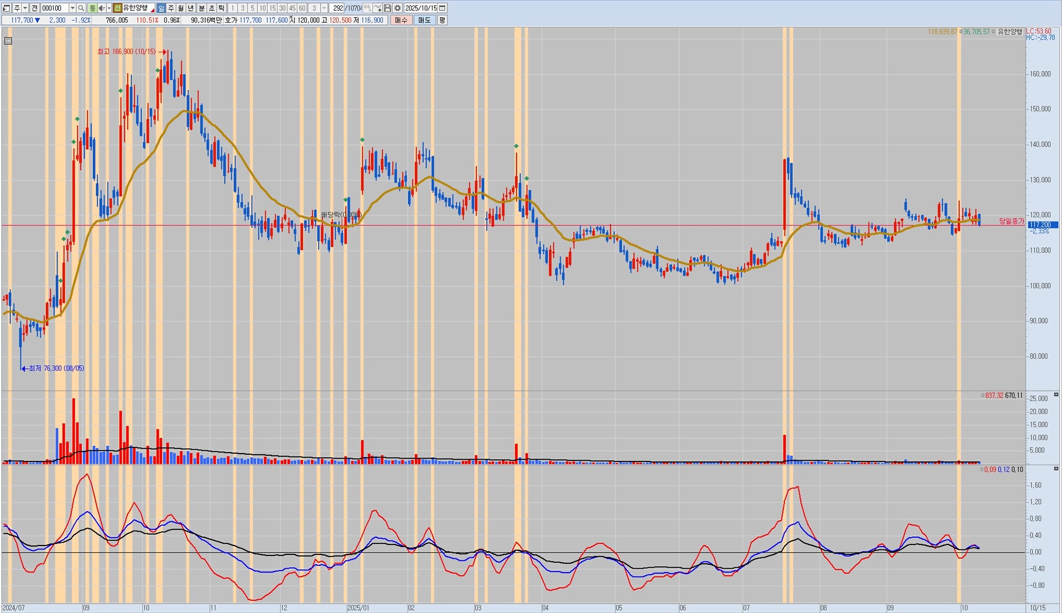The height and width of the screenshot is (613, 1062).
Task: Open chart settings gear icon
Action: point(397,8)
